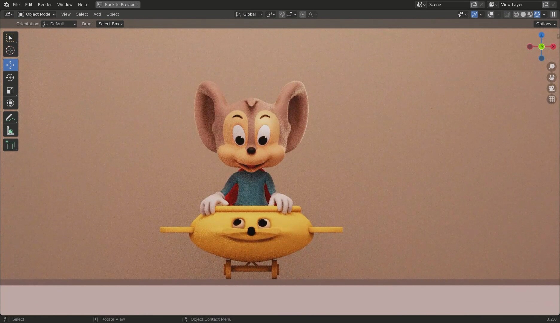
Task: Enable snapping via the magnet icon
Action: 281,14
